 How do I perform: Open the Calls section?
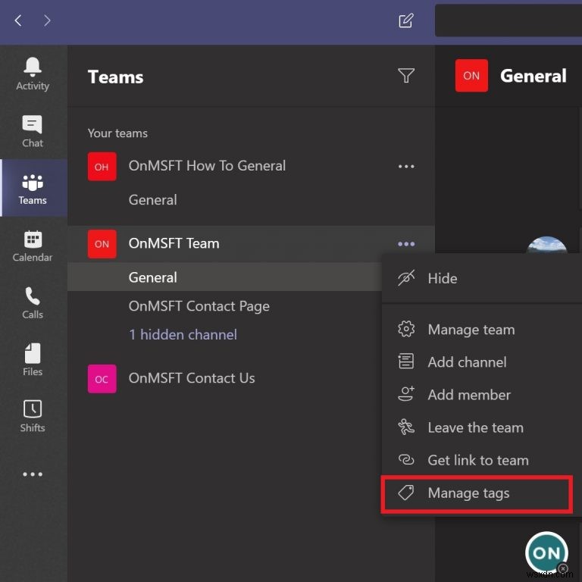tap(33, 302)
